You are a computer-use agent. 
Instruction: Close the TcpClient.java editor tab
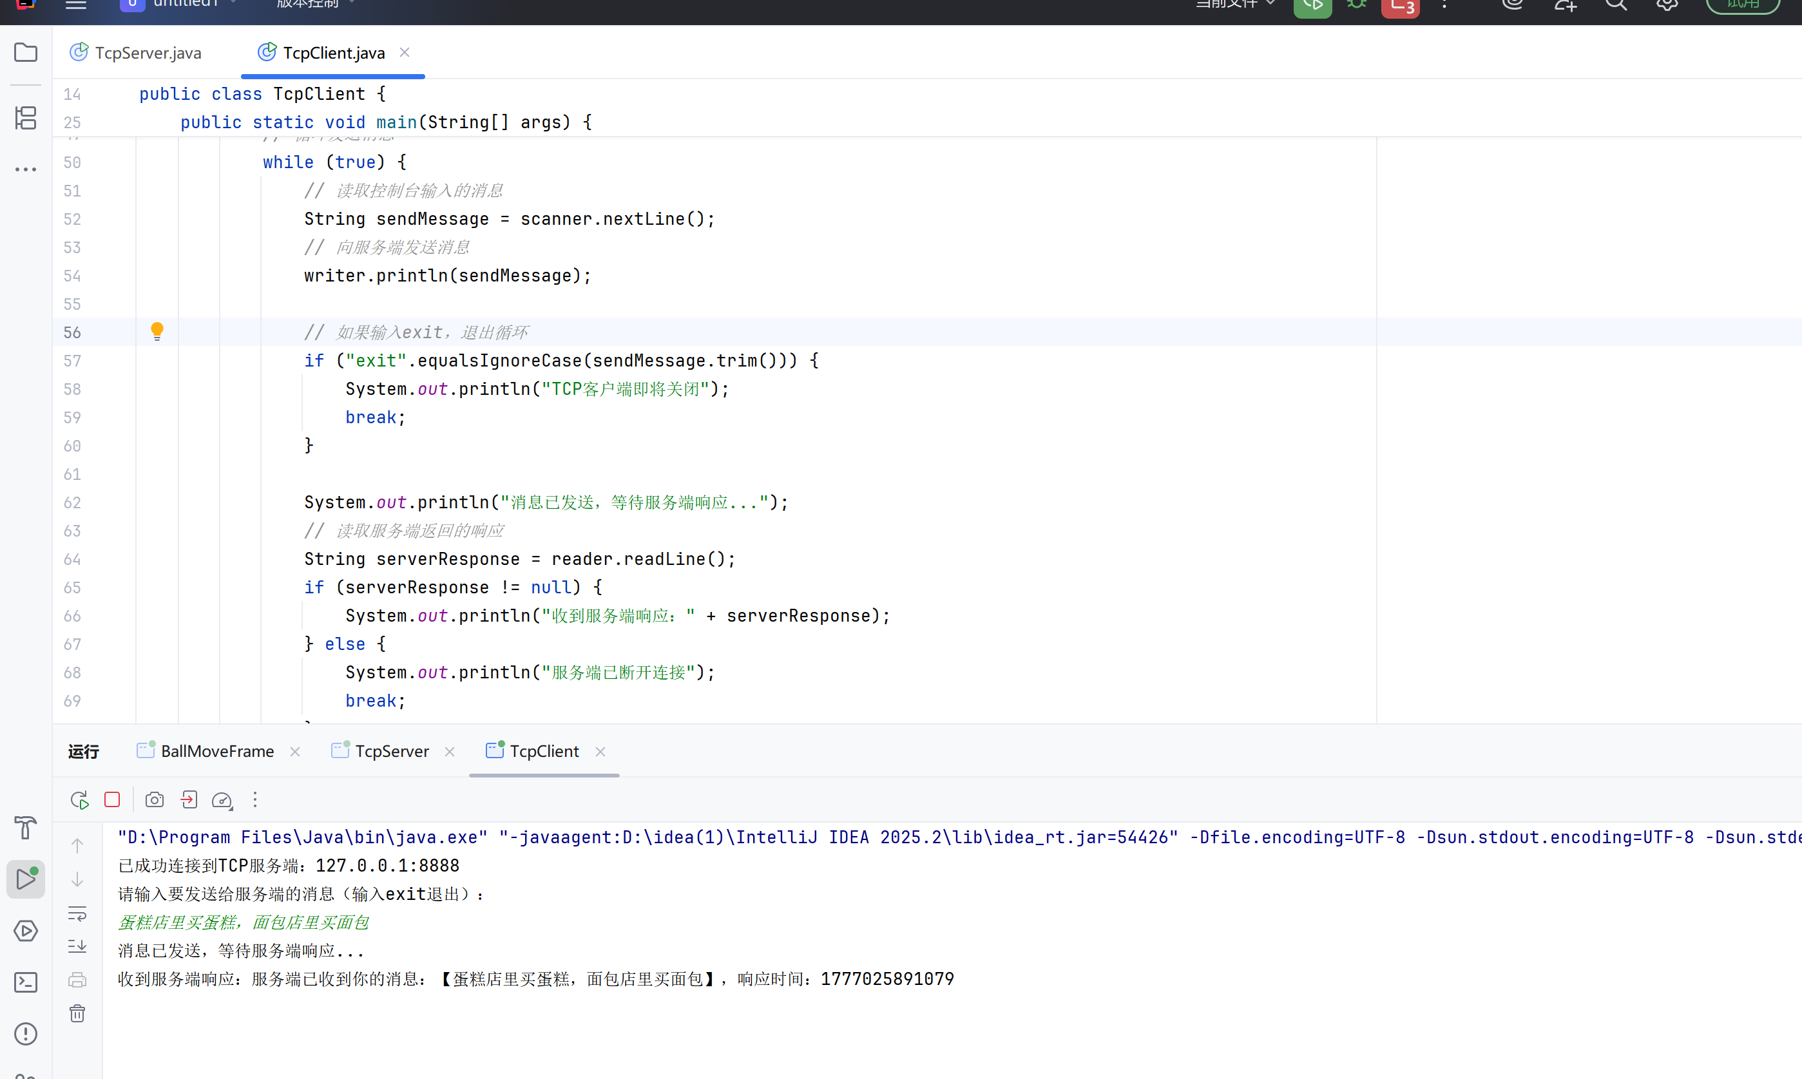[405, 52]
